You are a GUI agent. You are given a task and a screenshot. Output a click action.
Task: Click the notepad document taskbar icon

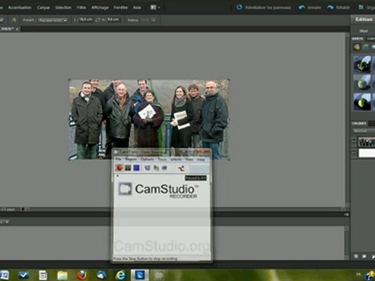(43, 275)
